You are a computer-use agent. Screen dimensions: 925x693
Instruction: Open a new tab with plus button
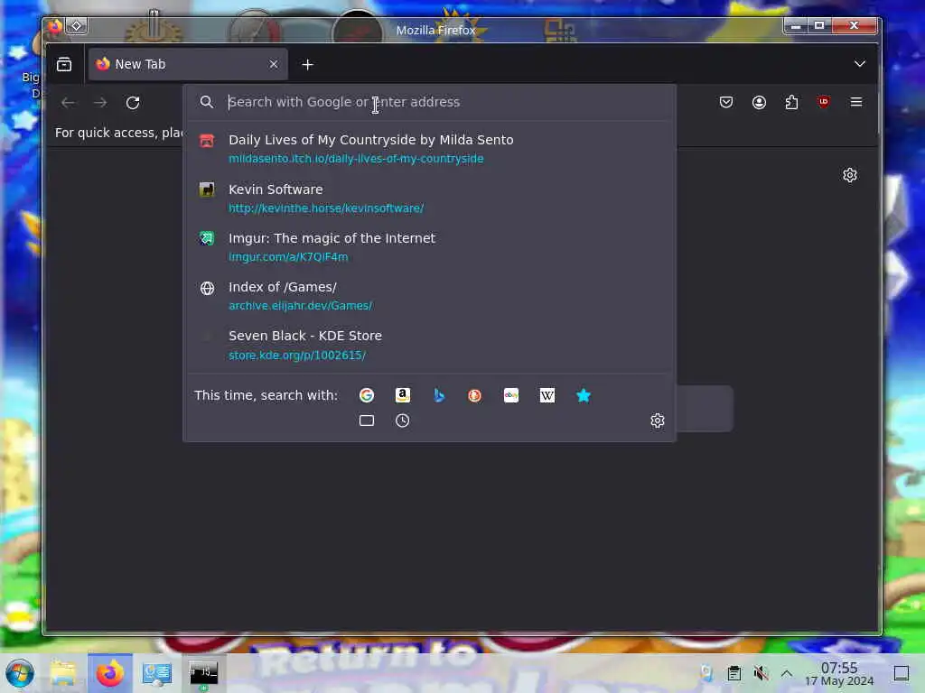pyautogui.click(x=307, y=64)
